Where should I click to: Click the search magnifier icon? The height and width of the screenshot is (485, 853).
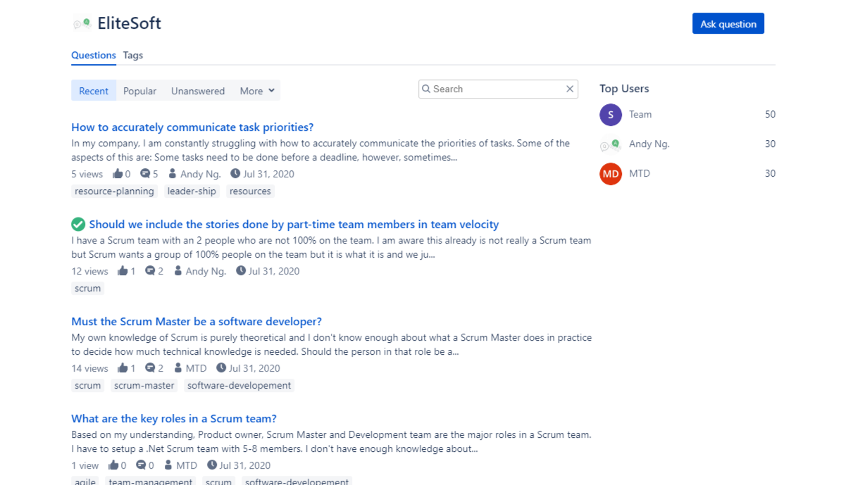click(x=426, y=89)
